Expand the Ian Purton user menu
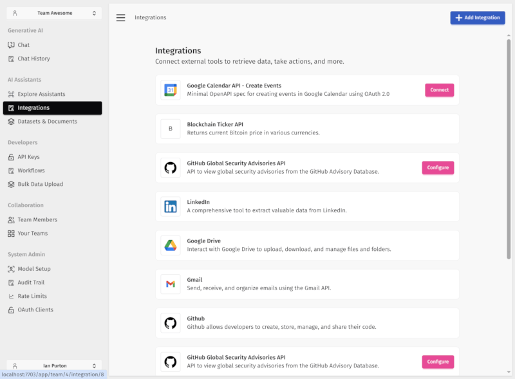 tap(54, 365)
